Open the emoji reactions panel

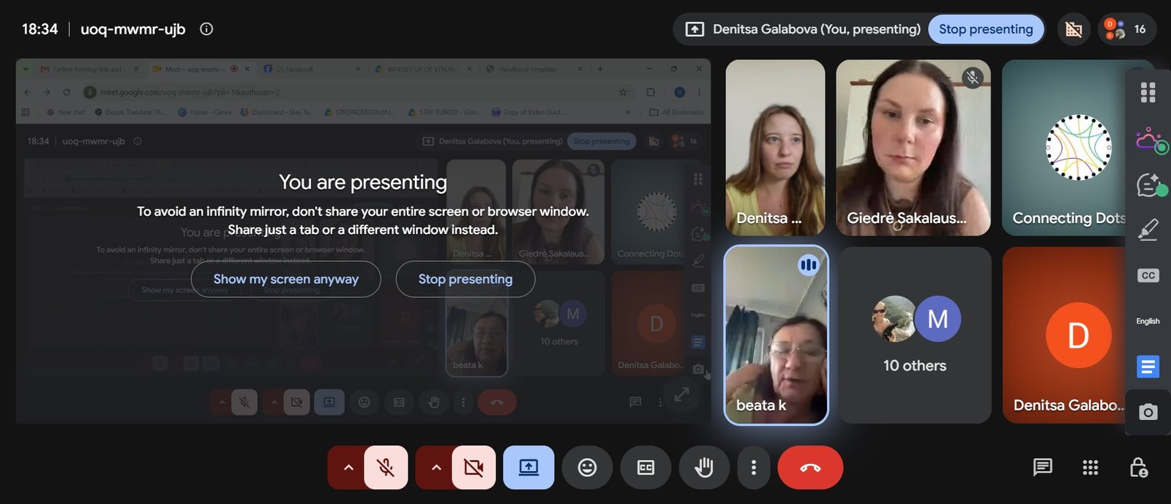pos(587,467)
